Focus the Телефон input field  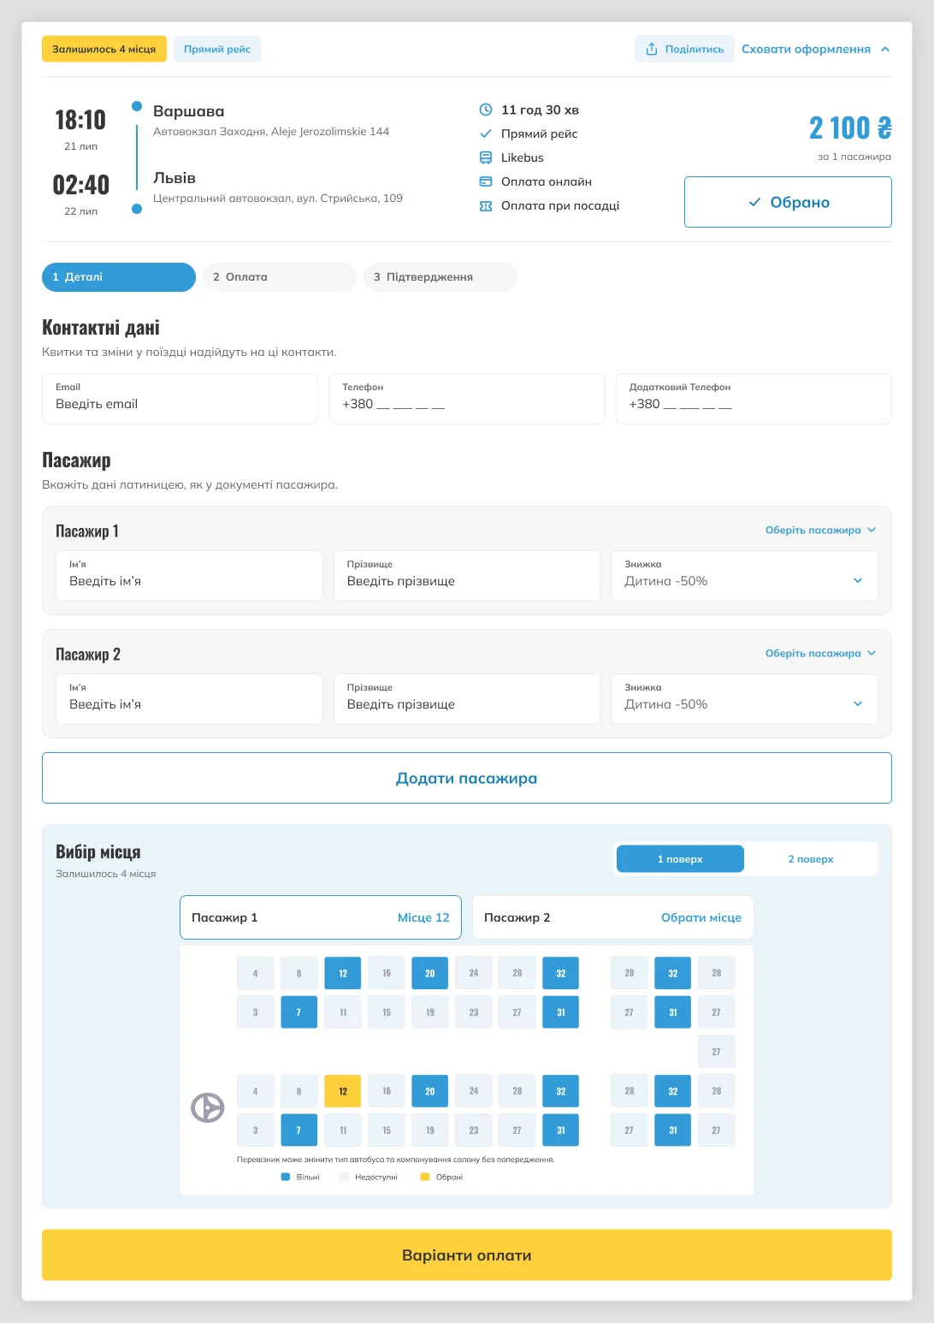click(x=467, y=399)
